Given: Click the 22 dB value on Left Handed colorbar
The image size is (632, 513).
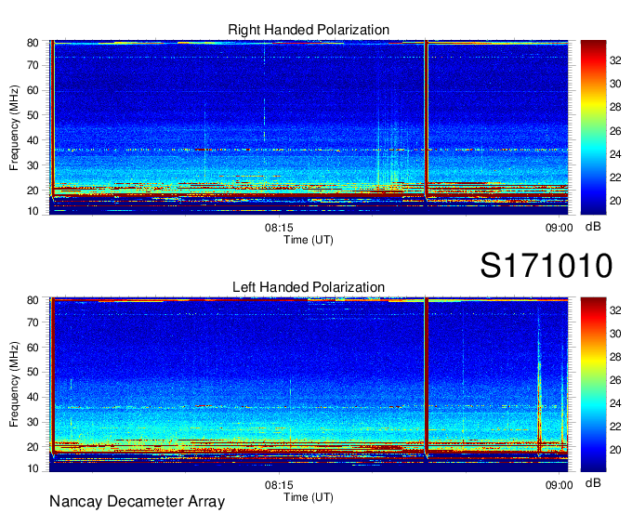Looking at the screenshot, I should 615,427.
